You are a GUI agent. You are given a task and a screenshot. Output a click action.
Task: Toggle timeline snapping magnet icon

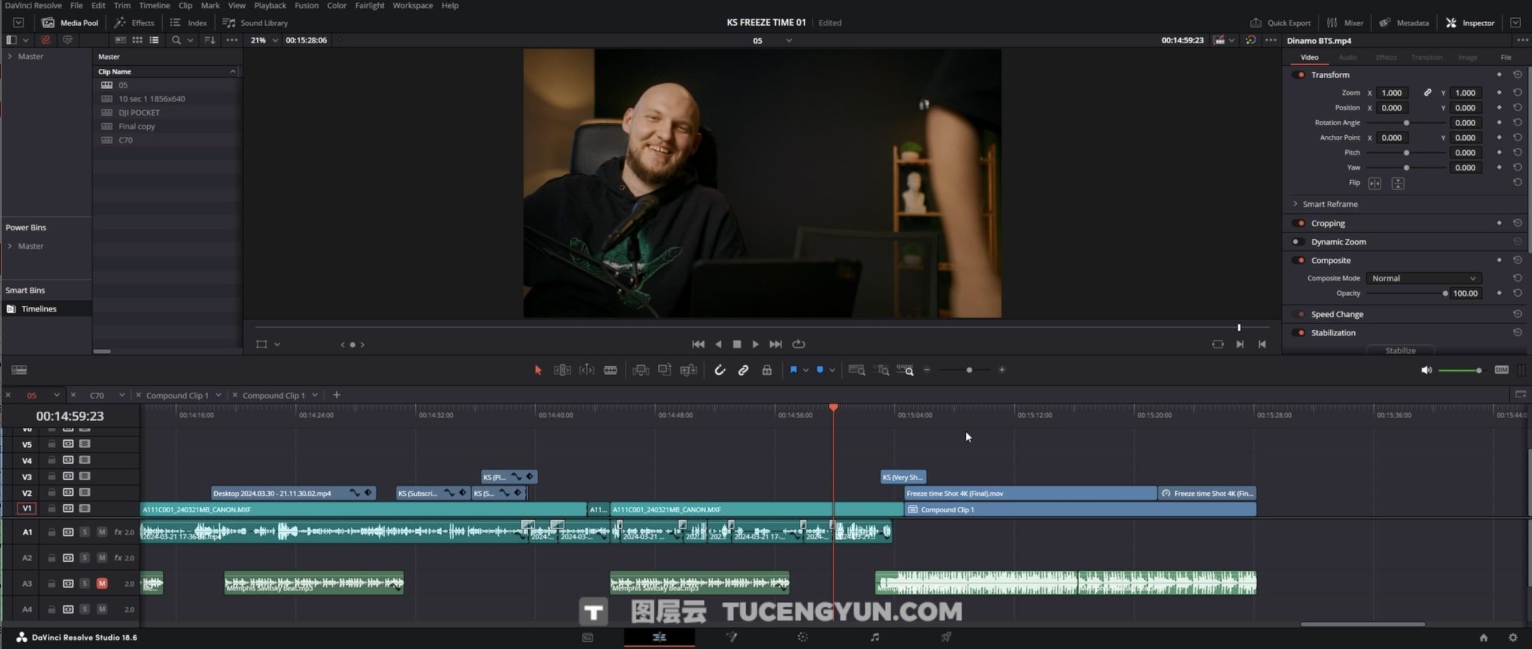(719, 370)
